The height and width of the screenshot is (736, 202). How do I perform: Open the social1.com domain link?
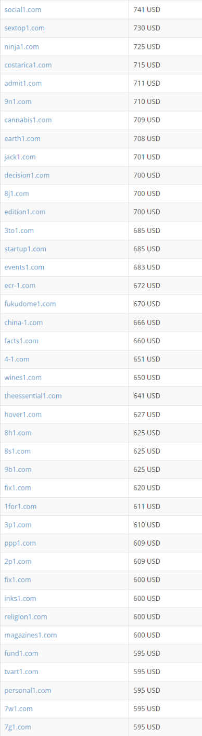[23, 10]
